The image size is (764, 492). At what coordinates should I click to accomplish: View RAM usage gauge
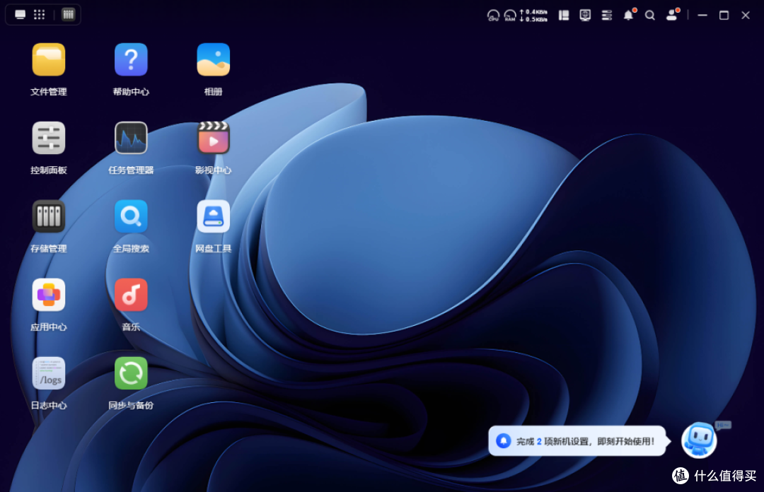(x=509, y=16)
